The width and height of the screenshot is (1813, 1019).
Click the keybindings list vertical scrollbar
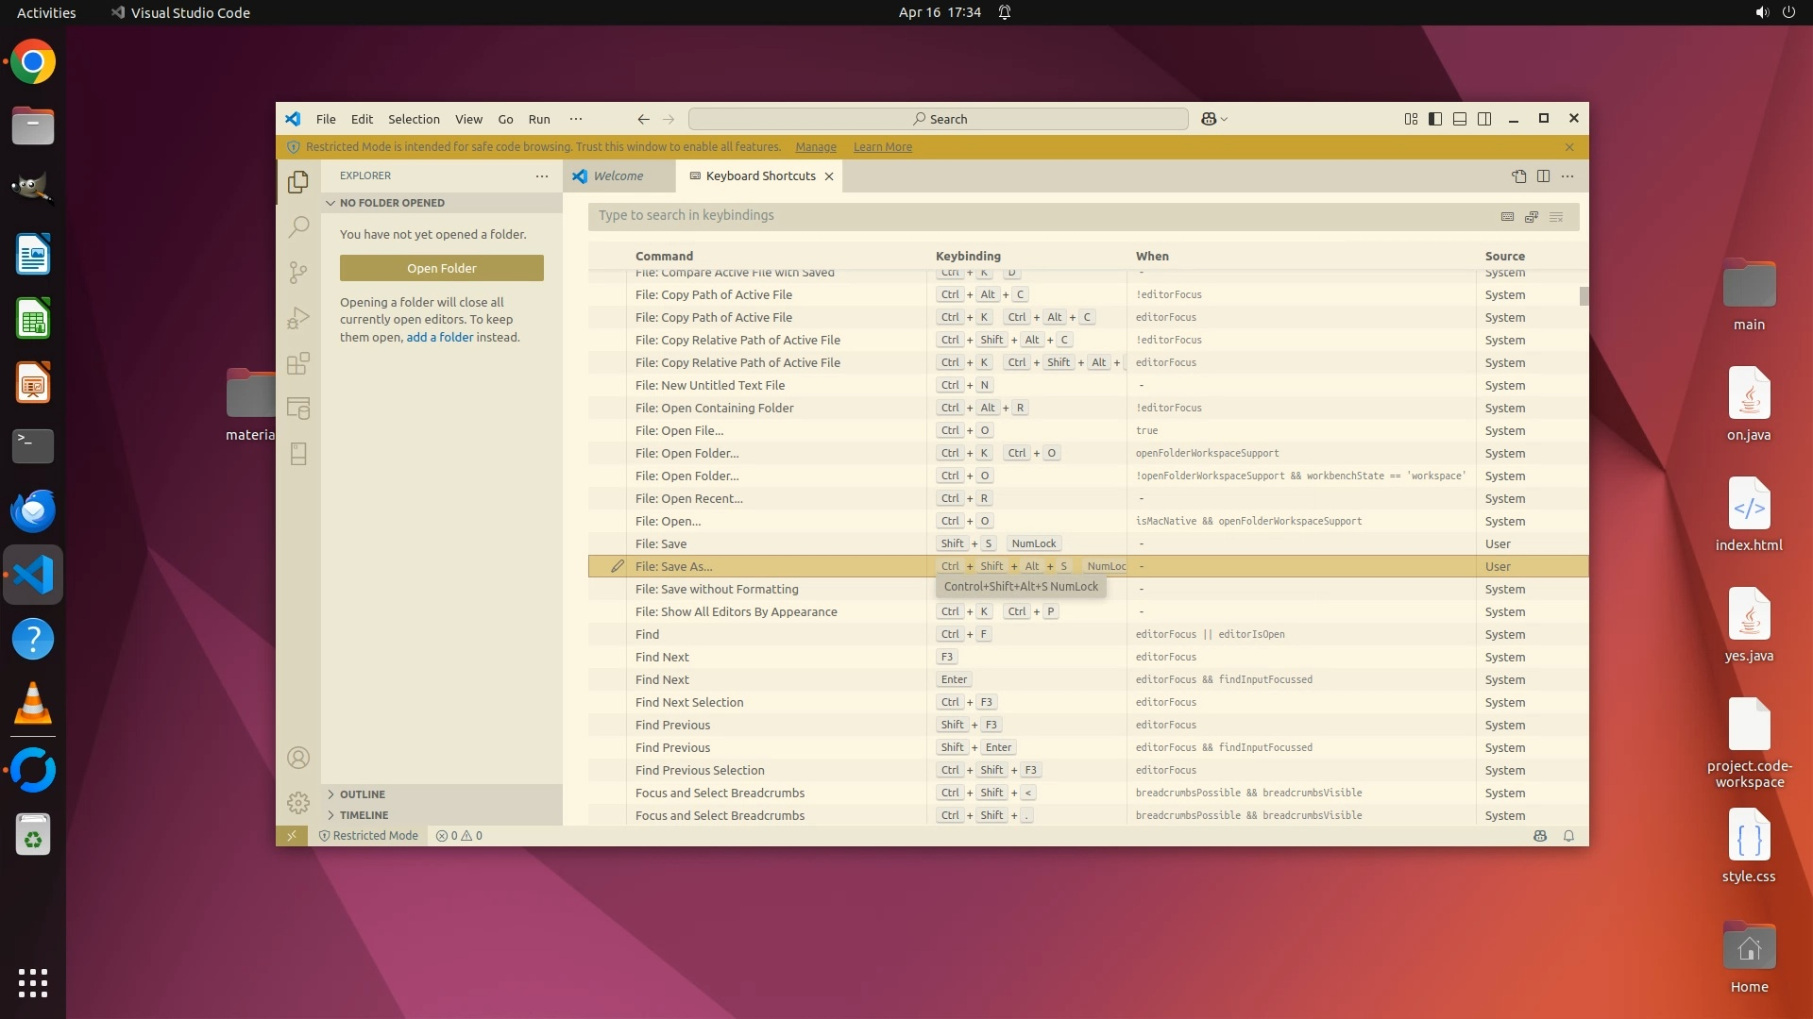pos(1584,296)
